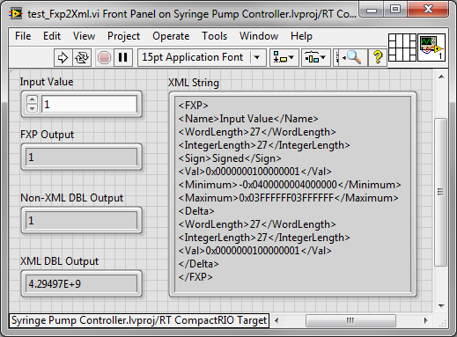Open the Distribute Objects tool
Image resolution: width=457 pixels, height=337 pixels.
315,57
